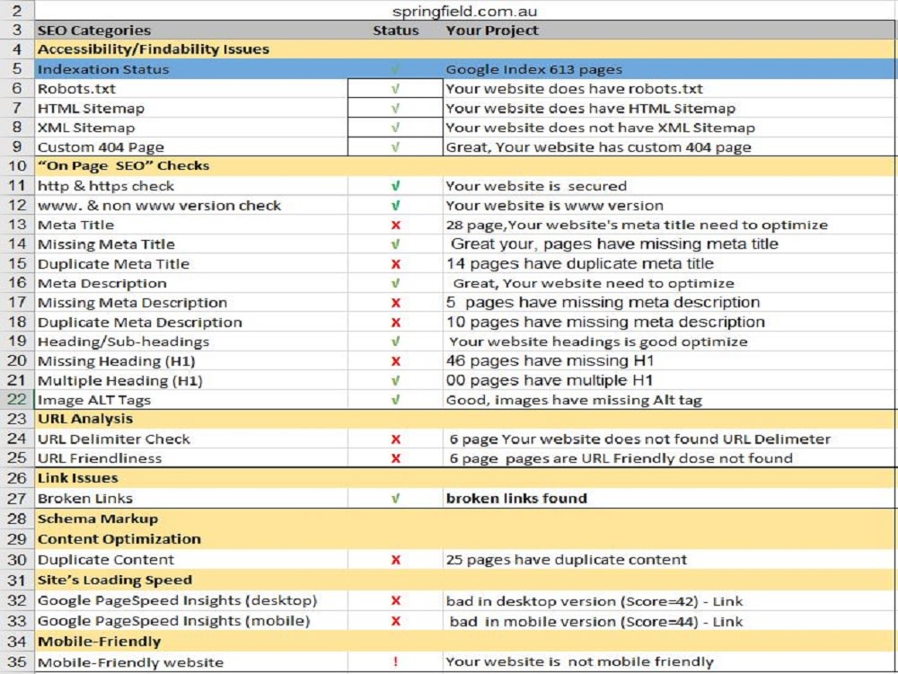Click '5 pages have missing meta description'

pyautogui.click(x=669, y=303)
